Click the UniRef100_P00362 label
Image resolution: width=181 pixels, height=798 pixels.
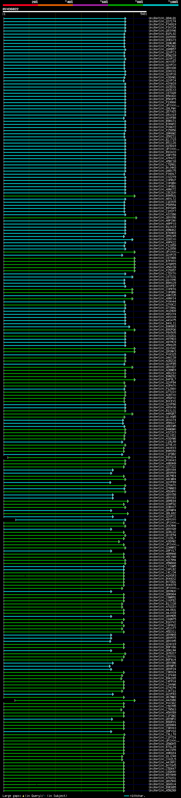[162, 703]
